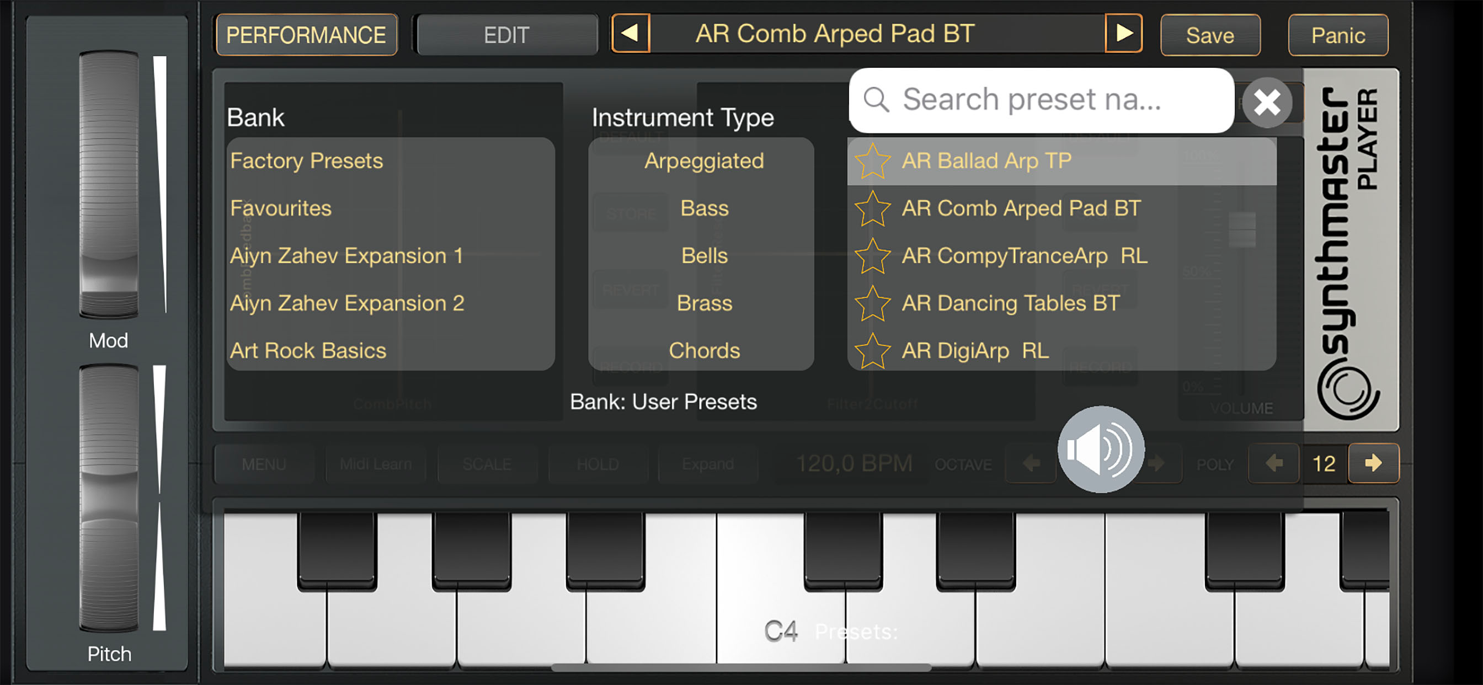Toggle favourite star for AR Dancing Tables BT

[x=873, y=303]
